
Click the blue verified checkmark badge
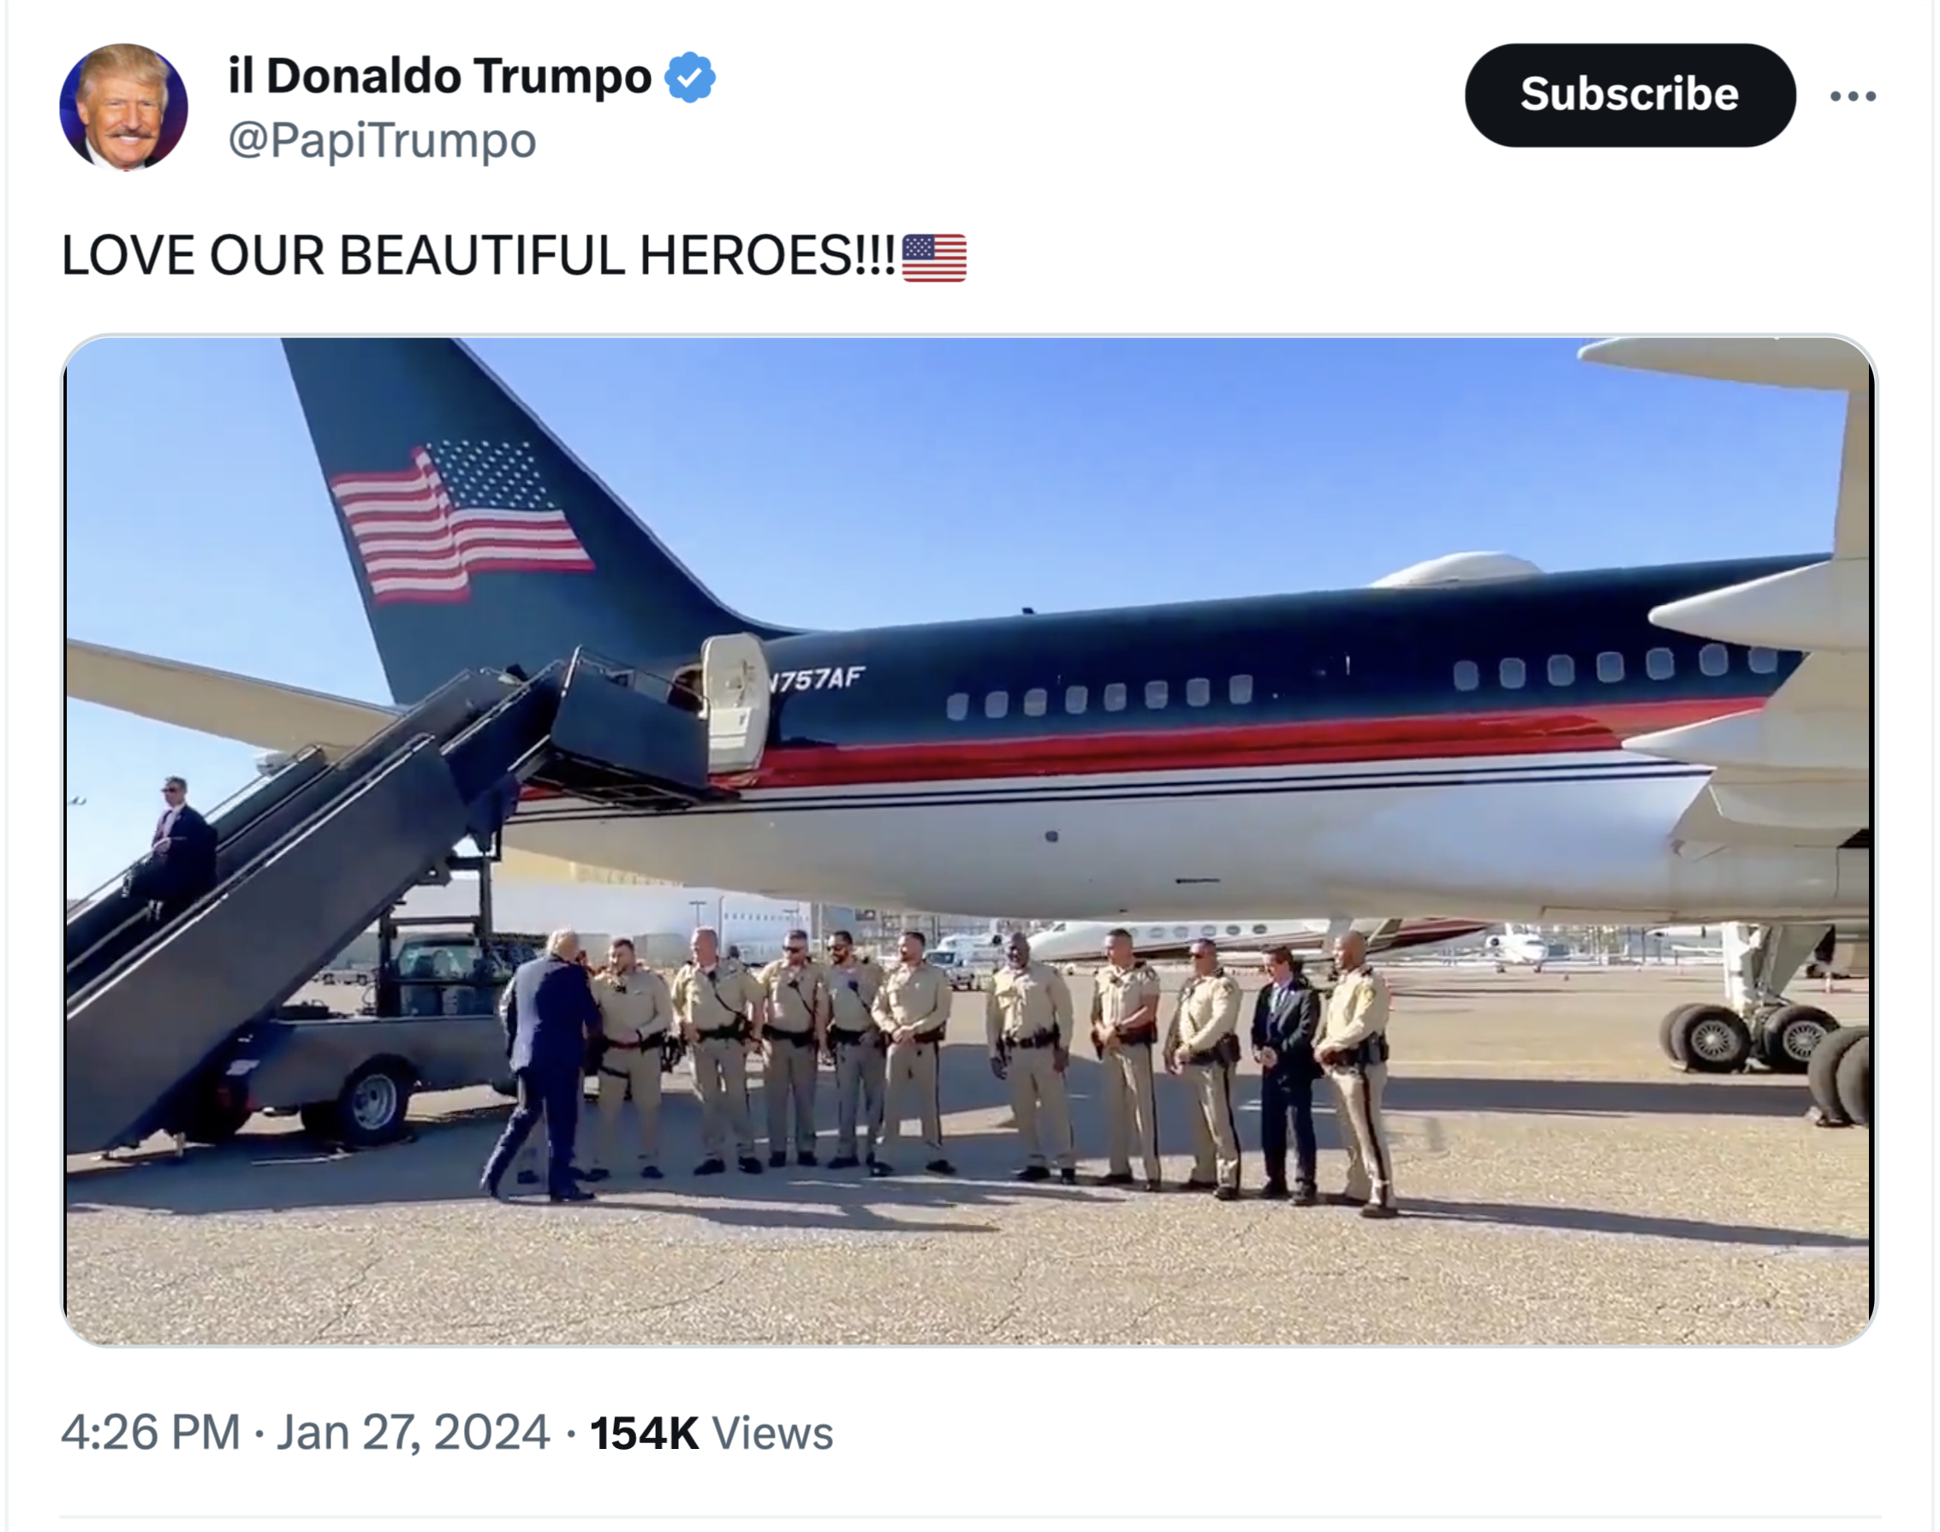click(690, 77)
